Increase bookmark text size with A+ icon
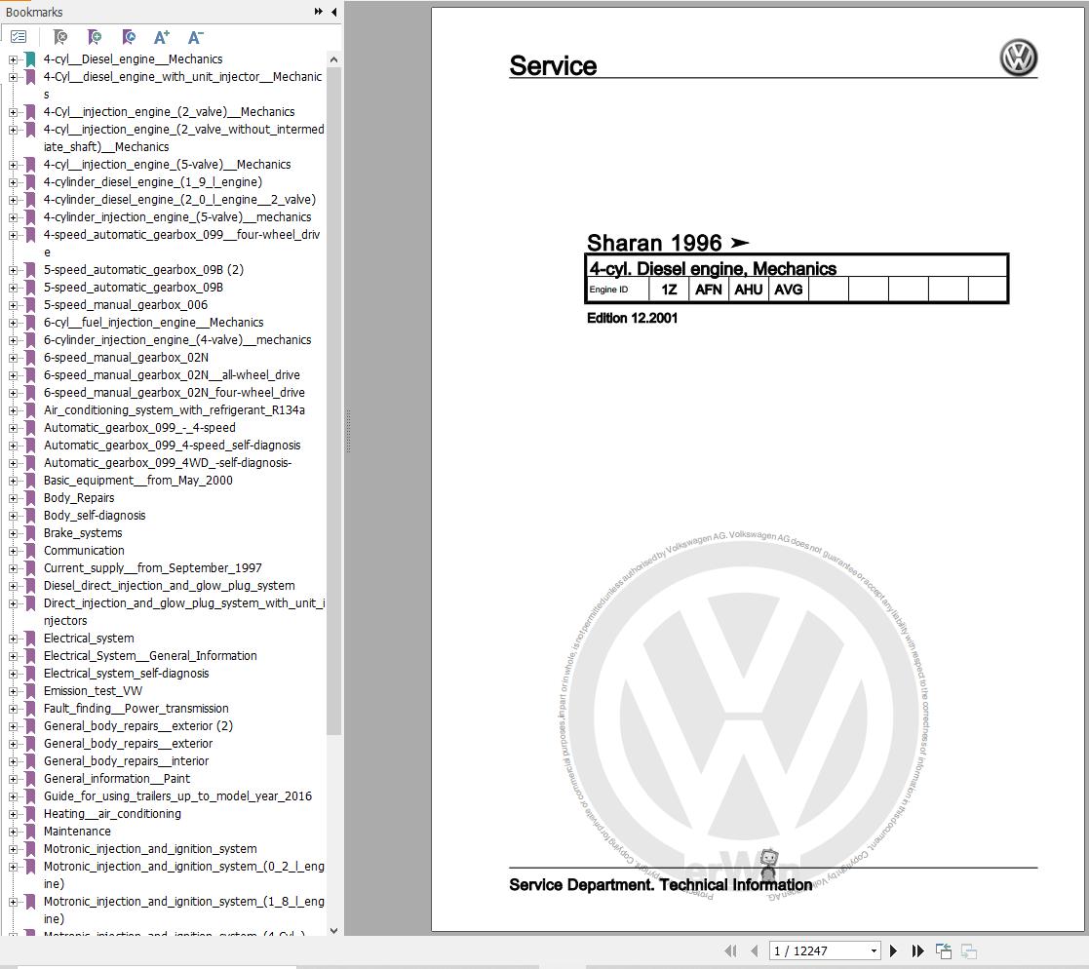 pyautogui.click(x=162, y=36)
